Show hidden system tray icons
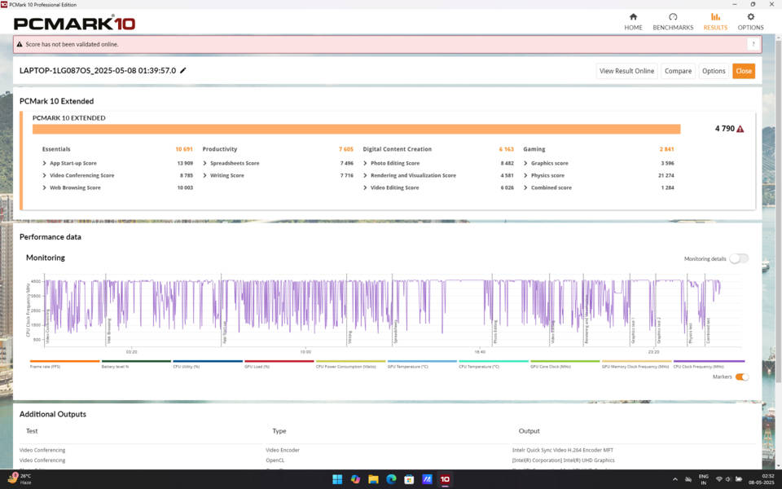The width and height of the screenshot is (782, 489). tap(674, 479)
